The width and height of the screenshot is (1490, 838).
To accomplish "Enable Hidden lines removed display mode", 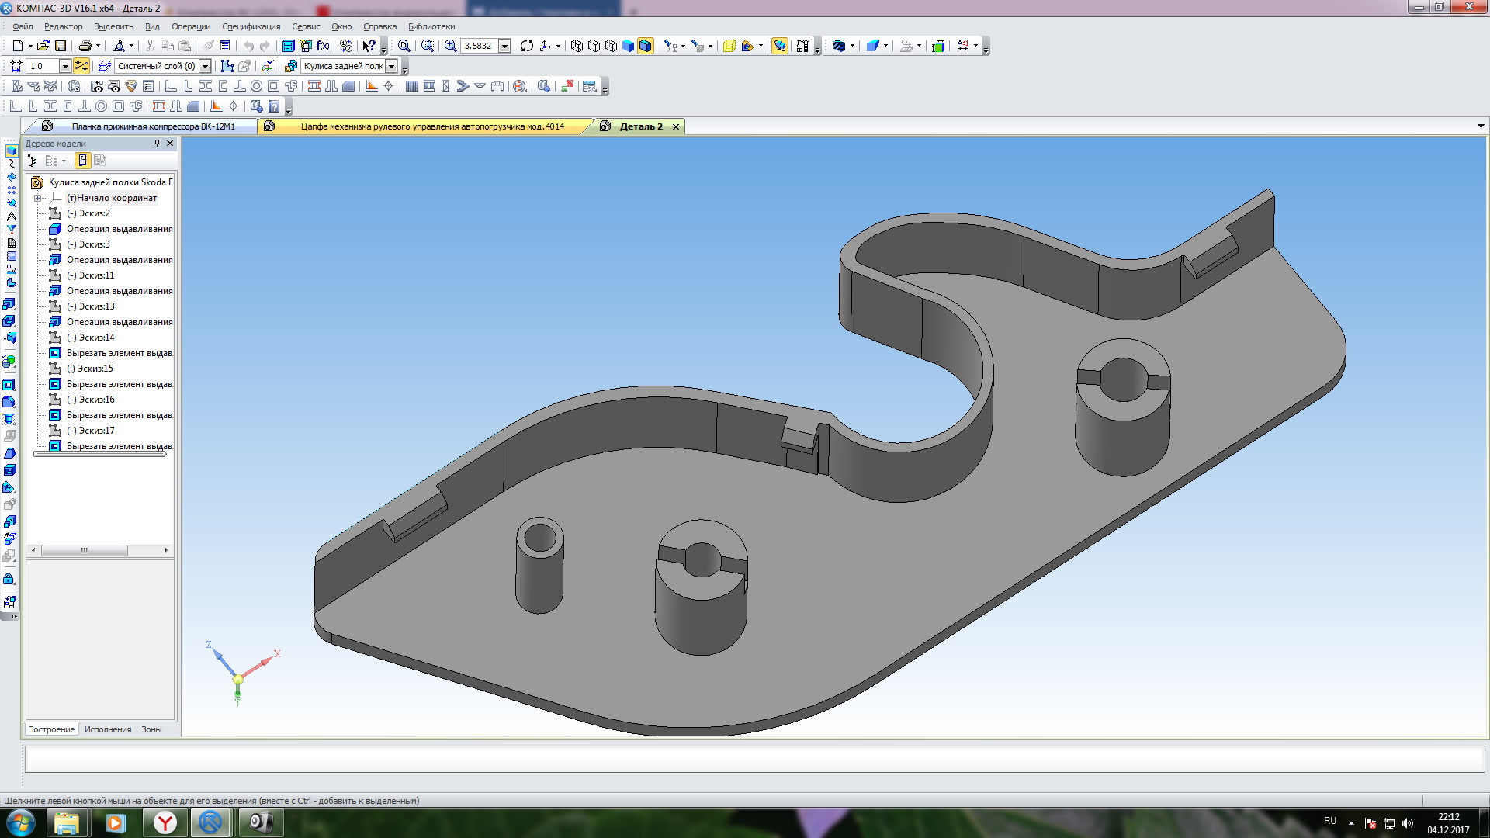I will coord(594,46).
